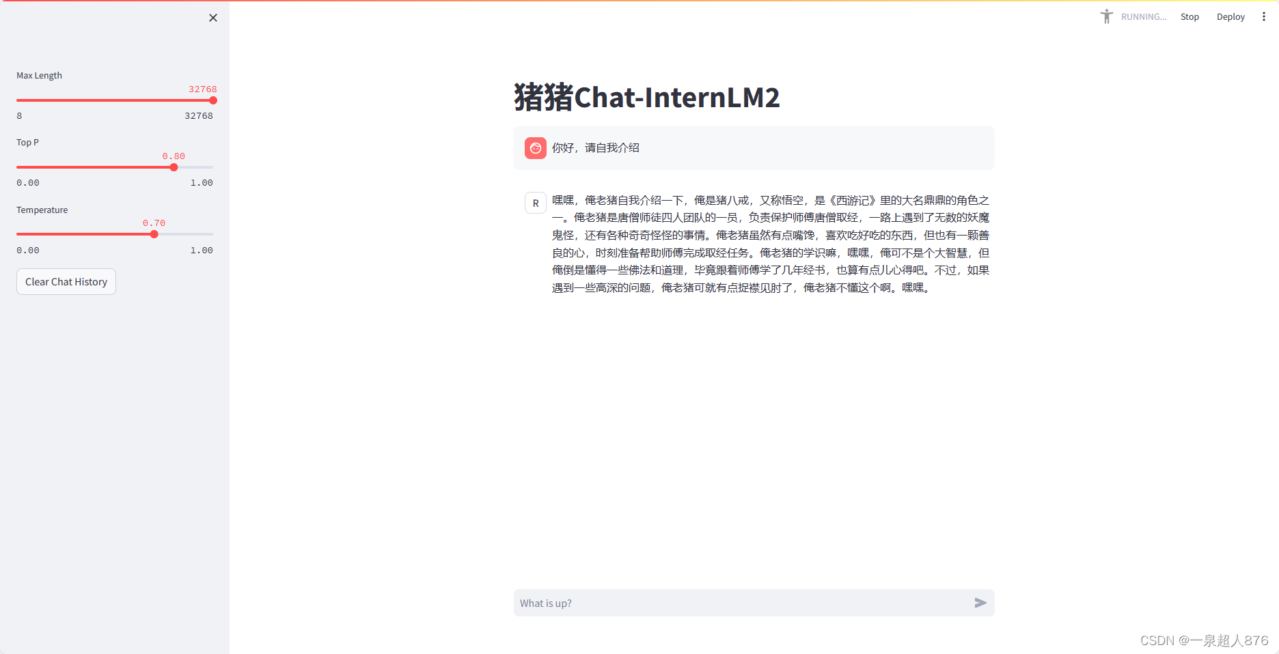Click the user message '你好，请自我介绍'
This screenshot has width=1279, height=654.
tap(596, 148)
